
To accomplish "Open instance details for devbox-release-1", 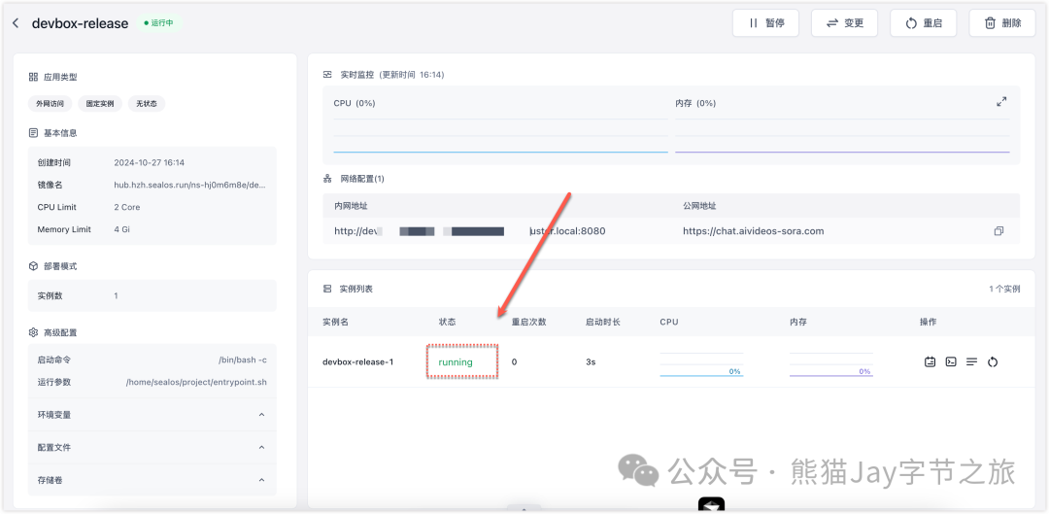I will coord(930,362).
